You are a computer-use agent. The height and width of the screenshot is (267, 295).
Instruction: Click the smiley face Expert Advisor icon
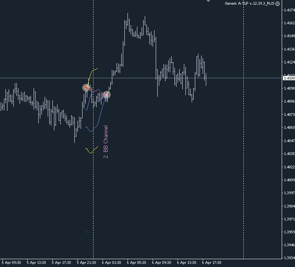pos(277,4)
